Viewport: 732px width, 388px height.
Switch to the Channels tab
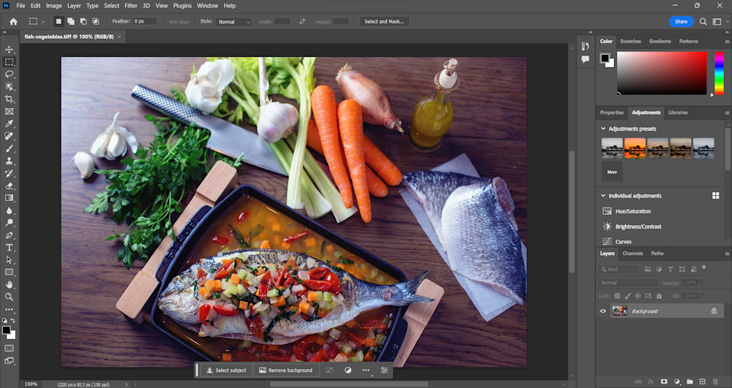point(632,254)
